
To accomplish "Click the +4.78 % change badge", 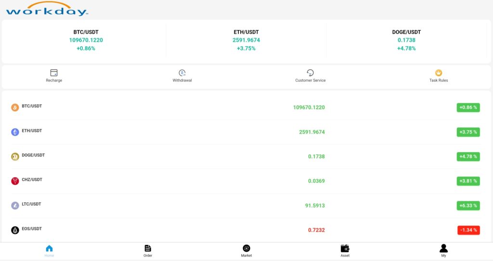I will pos(468,157).
